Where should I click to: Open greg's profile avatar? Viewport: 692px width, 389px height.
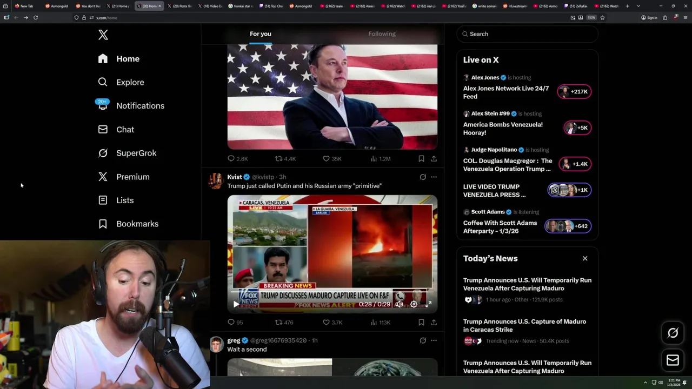[216, 345]
